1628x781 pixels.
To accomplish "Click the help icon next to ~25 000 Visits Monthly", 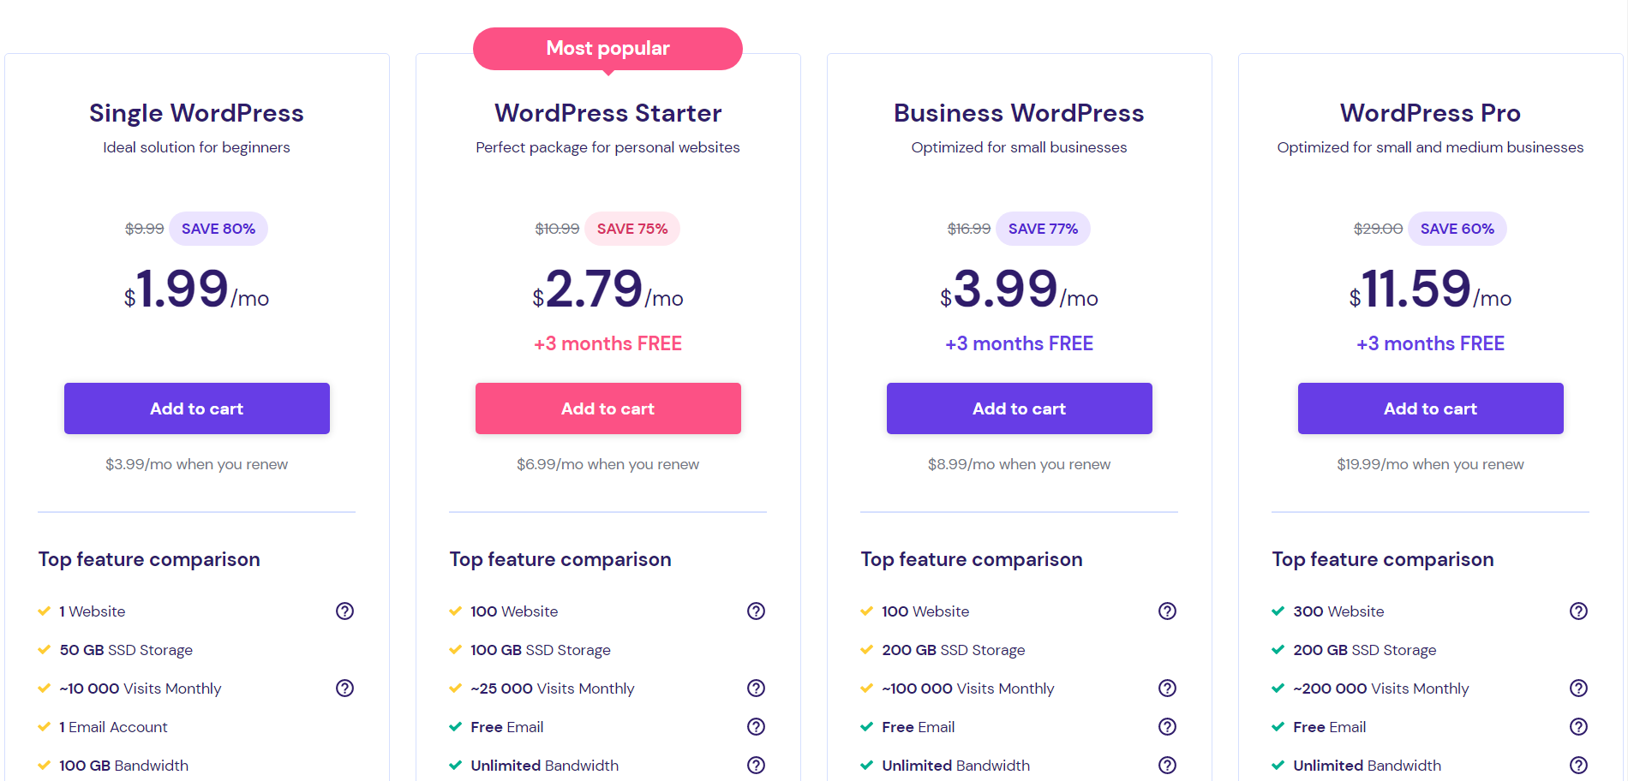I will pos(756,688).
